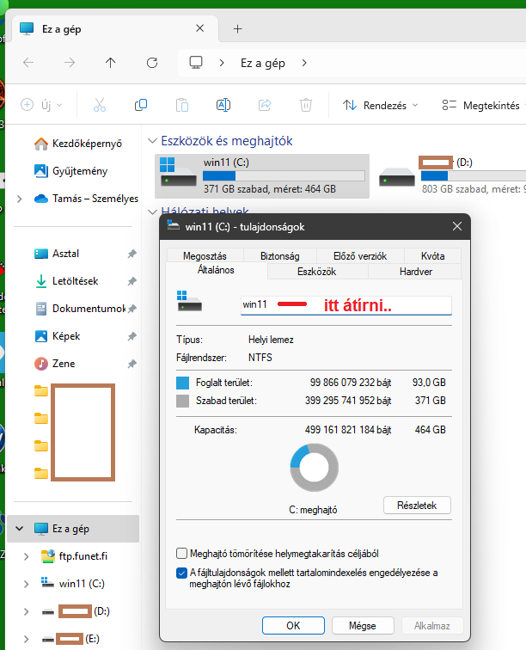Switch to the Általános tab
This screenshot has height=650, width=526.
click(216, 270)
